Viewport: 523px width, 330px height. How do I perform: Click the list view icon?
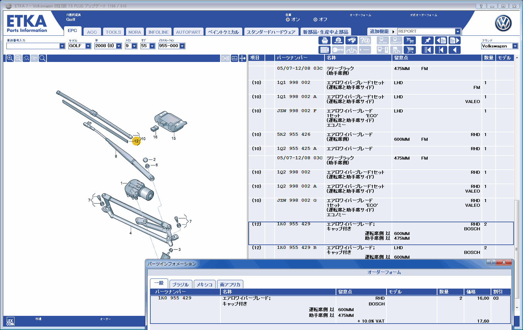324,50
